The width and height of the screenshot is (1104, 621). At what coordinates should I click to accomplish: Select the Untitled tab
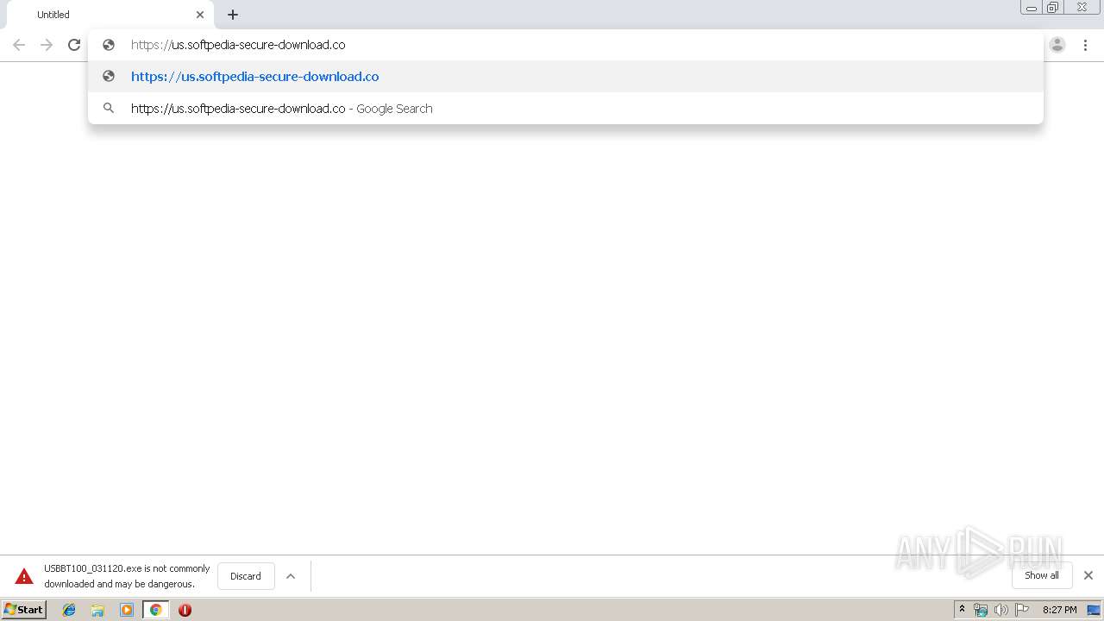pos(110,15)
